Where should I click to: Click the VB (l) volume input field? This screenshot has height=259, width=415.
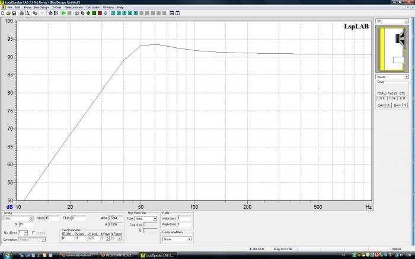click(52, 218)
